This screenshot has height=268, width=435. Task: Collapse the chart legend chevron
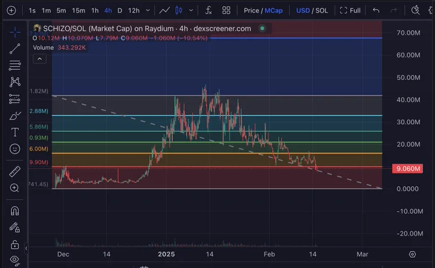40,59
